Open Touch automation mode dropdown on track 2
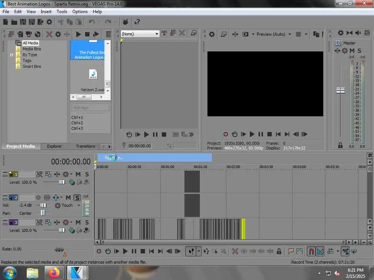This screenshot has height=280, width=374. pos(79,206)
